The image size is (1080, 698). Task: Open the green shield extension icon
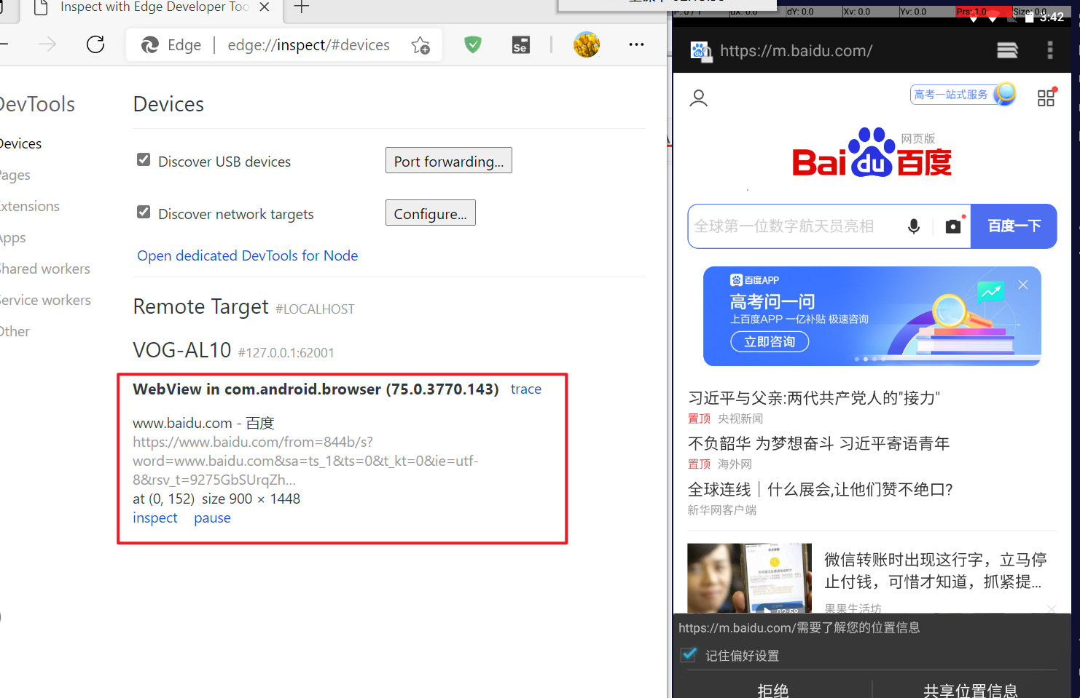tap(473, 45)
